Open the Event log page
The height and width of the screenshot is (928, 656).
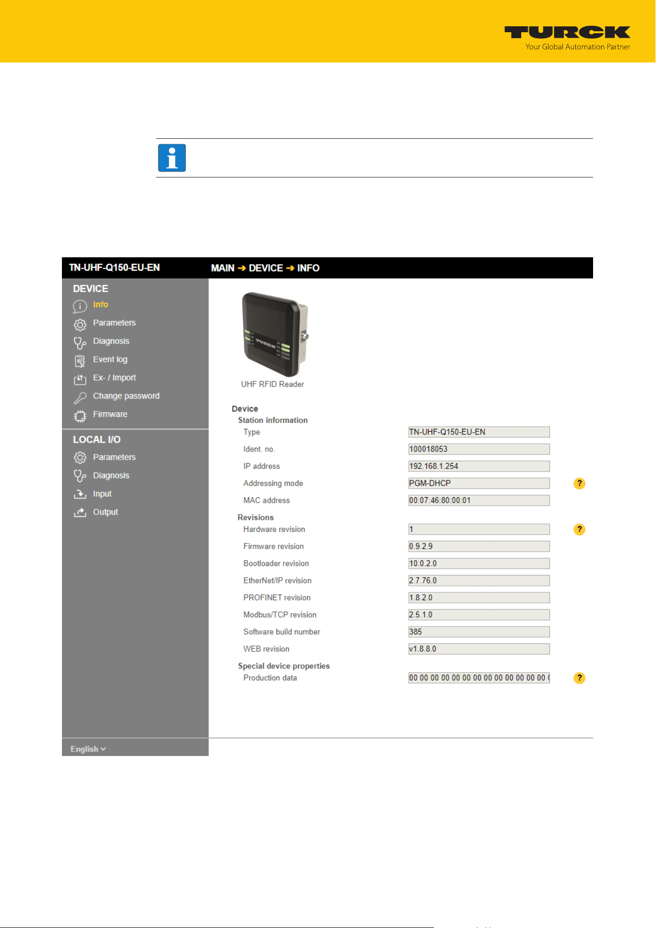coord(110,359)
